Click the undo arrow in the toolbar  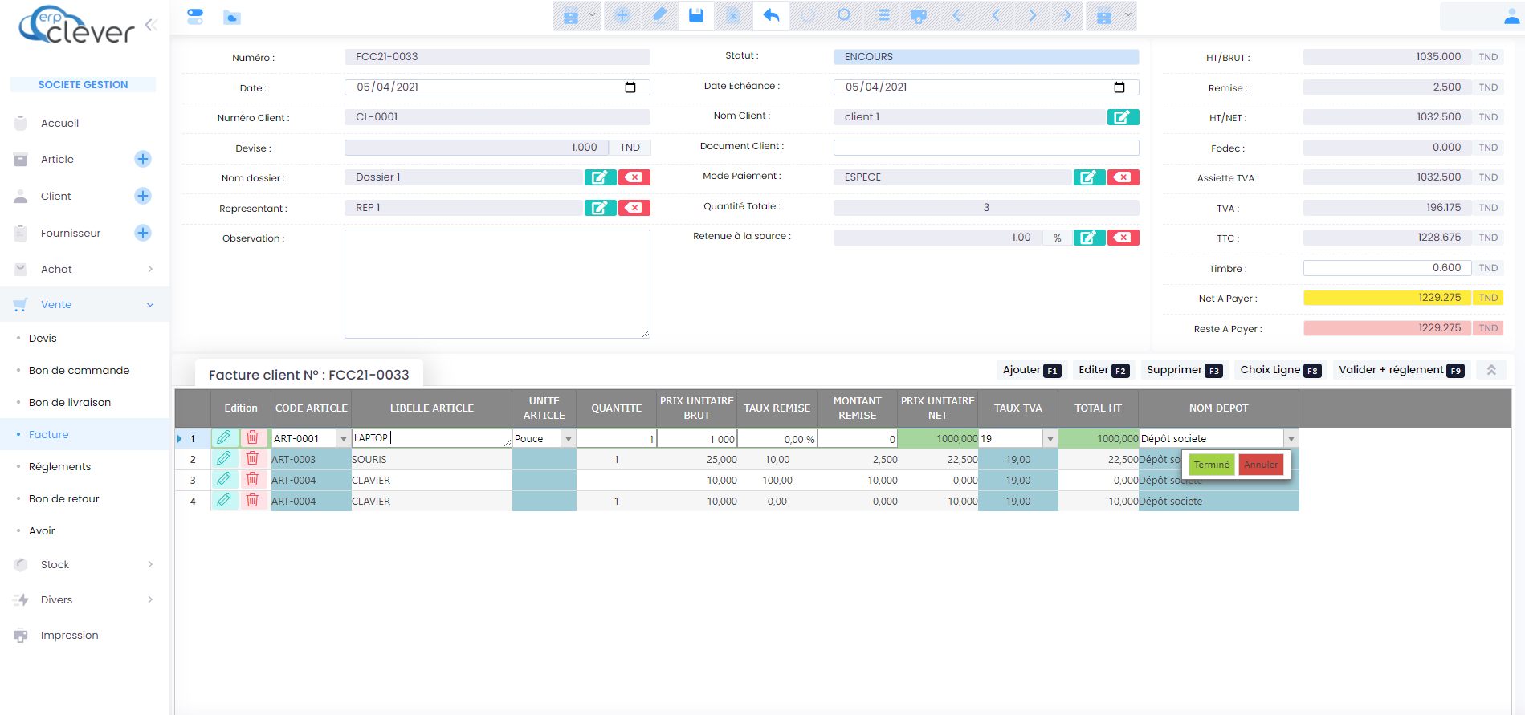pyautogui.click(x=771, y=16)
